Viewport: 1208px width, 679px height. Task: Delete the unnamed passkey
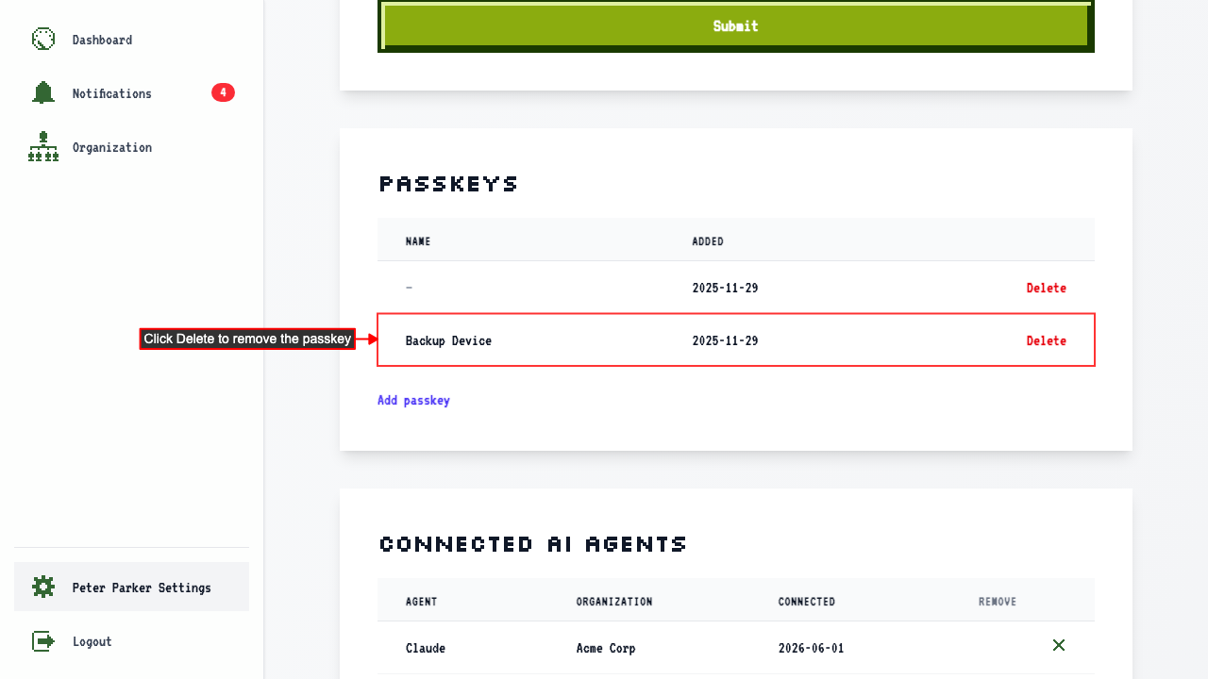coord(1047,288)
